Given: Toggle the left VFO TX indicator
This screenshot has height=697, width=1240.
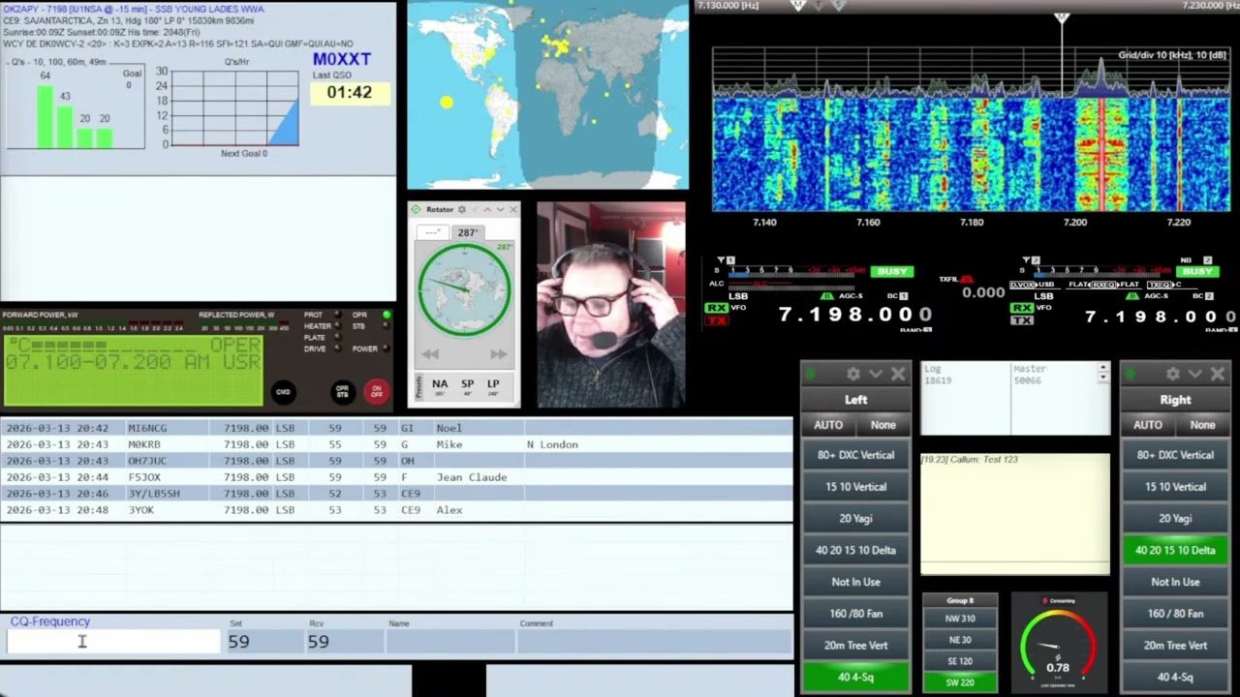Looking at the screenshot, I should pyautogui.click(x=716, y=320).
